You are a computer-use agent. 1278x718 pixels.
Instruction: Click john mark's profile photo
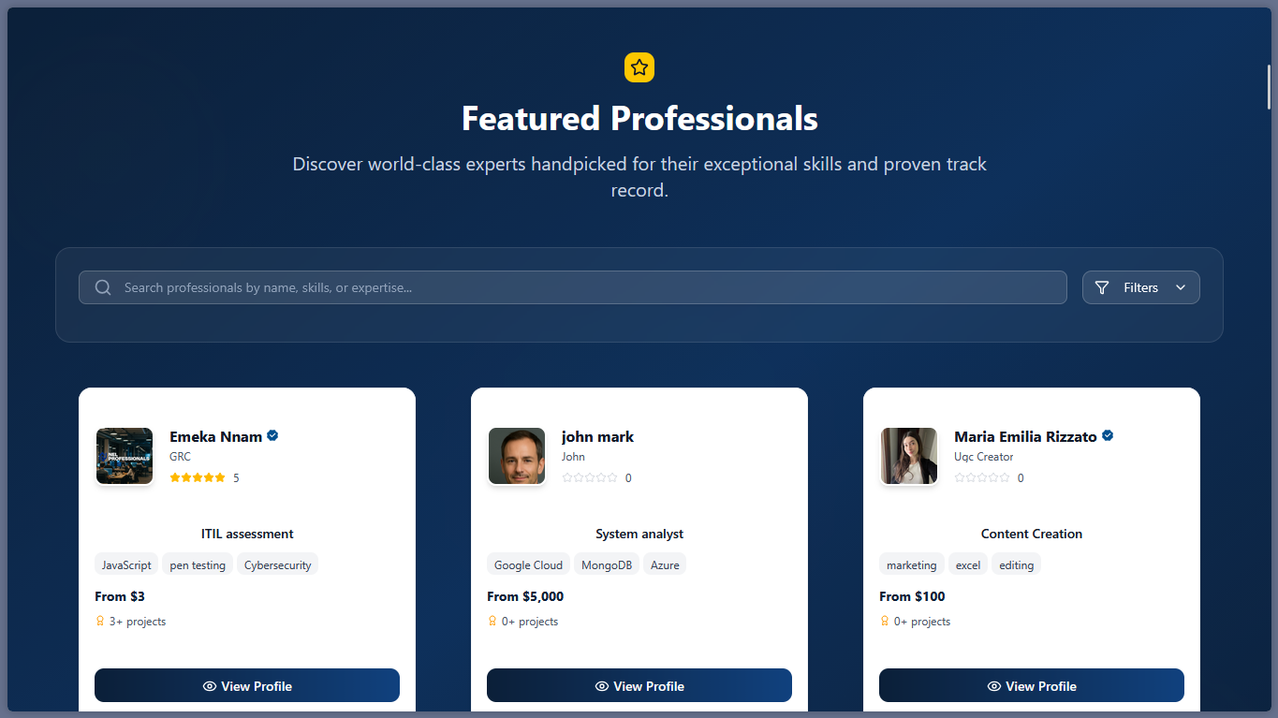tap(517, 456)
